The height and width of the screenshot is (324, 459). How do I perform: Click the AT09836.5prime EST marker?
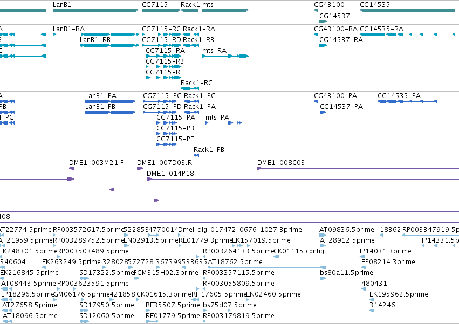click(x=323, y=235)
